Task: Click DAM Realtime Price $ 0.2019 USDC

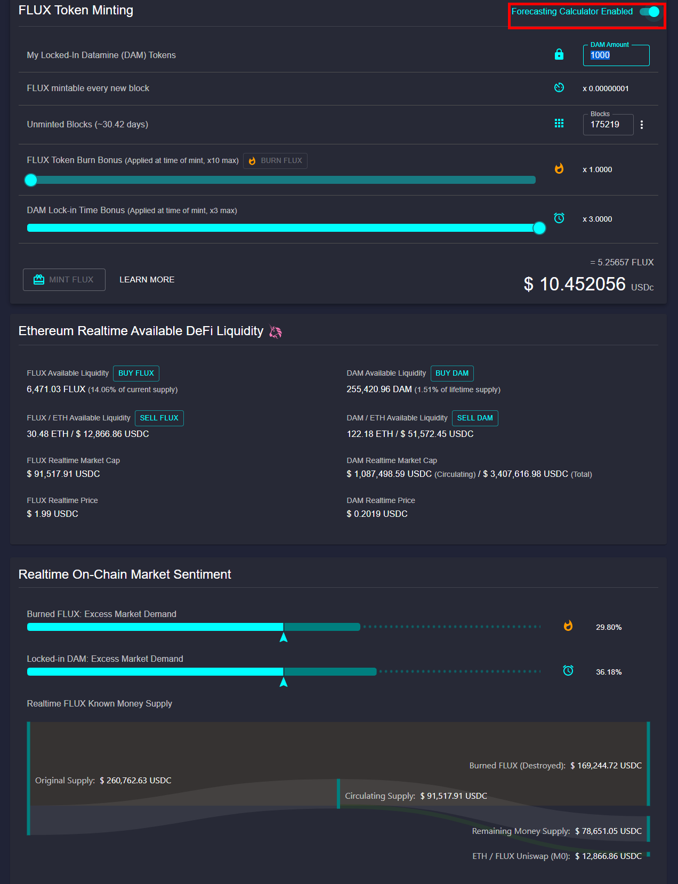Action: (377, 514)
